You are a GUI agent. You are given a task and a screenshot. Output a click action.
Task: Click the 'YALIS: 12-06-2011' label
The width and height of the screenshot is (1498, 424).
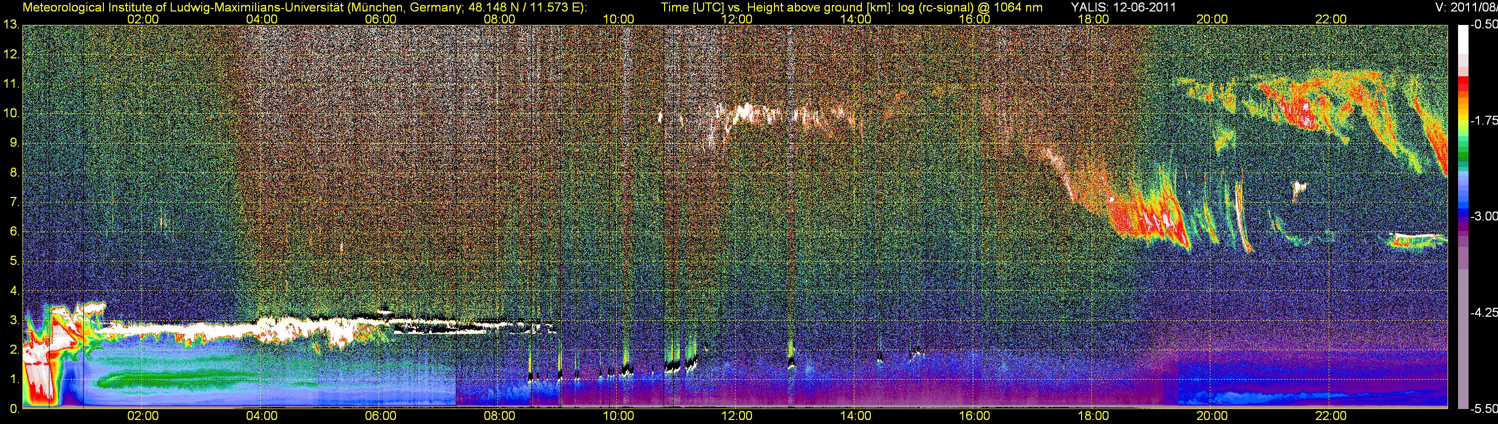1123,7
